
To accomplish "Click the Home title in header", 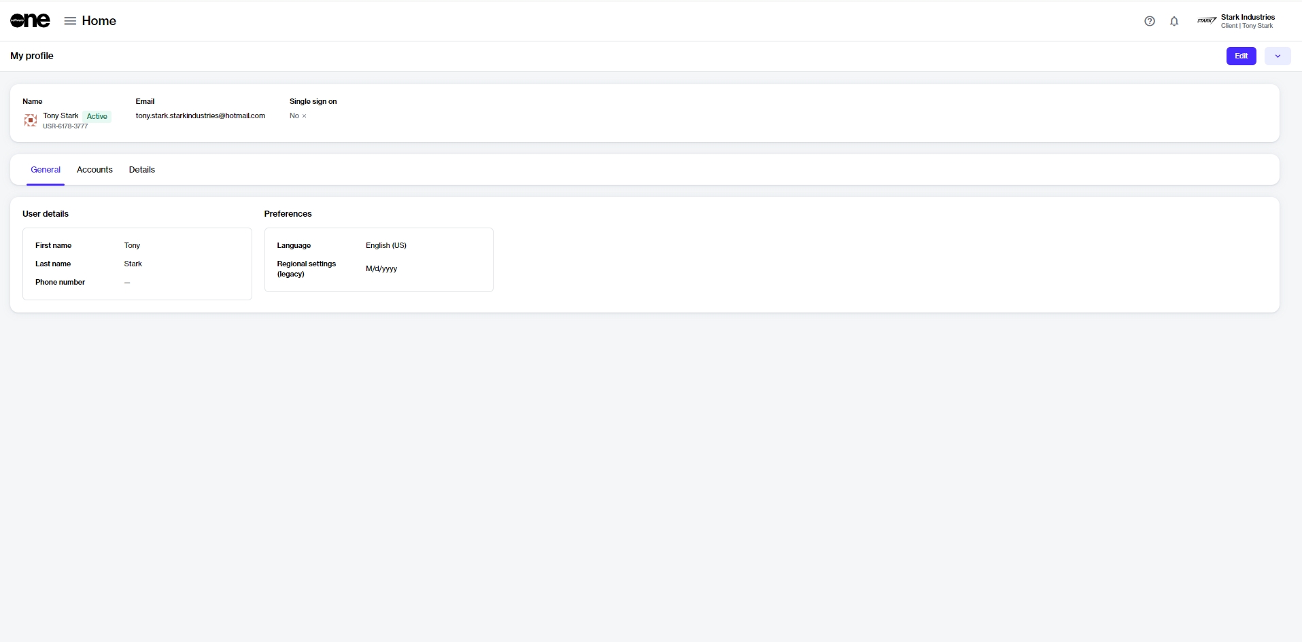I will [99, 21].
